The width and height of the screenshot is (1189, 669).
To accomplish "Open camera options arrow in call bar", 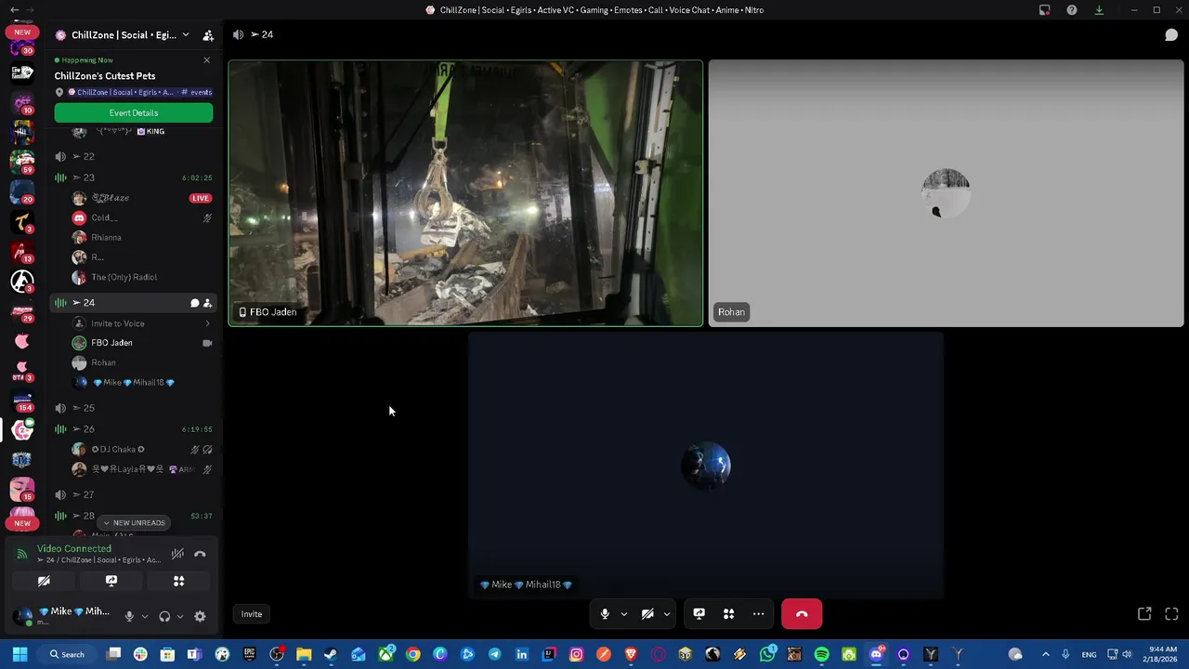I will click(x=666, y=614).
